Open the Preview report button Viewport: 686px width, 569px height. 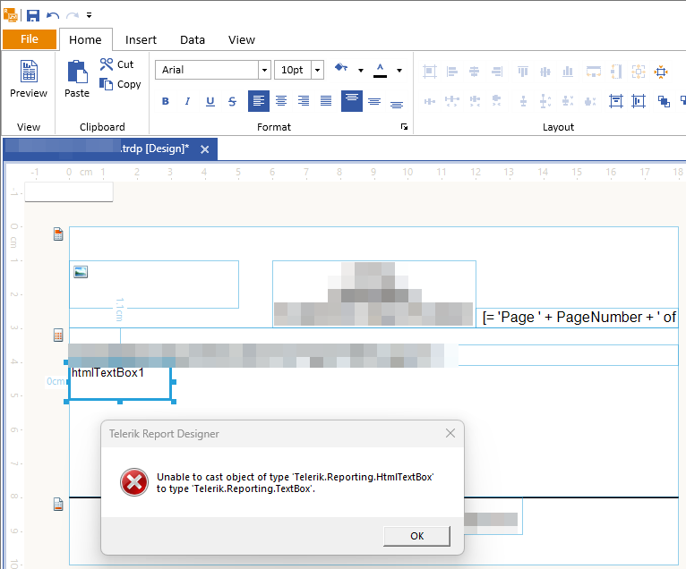tap(29, 79)
